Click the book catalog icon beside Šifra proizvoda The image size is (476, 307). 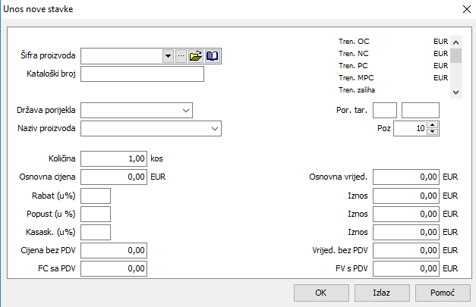point(212,56)
